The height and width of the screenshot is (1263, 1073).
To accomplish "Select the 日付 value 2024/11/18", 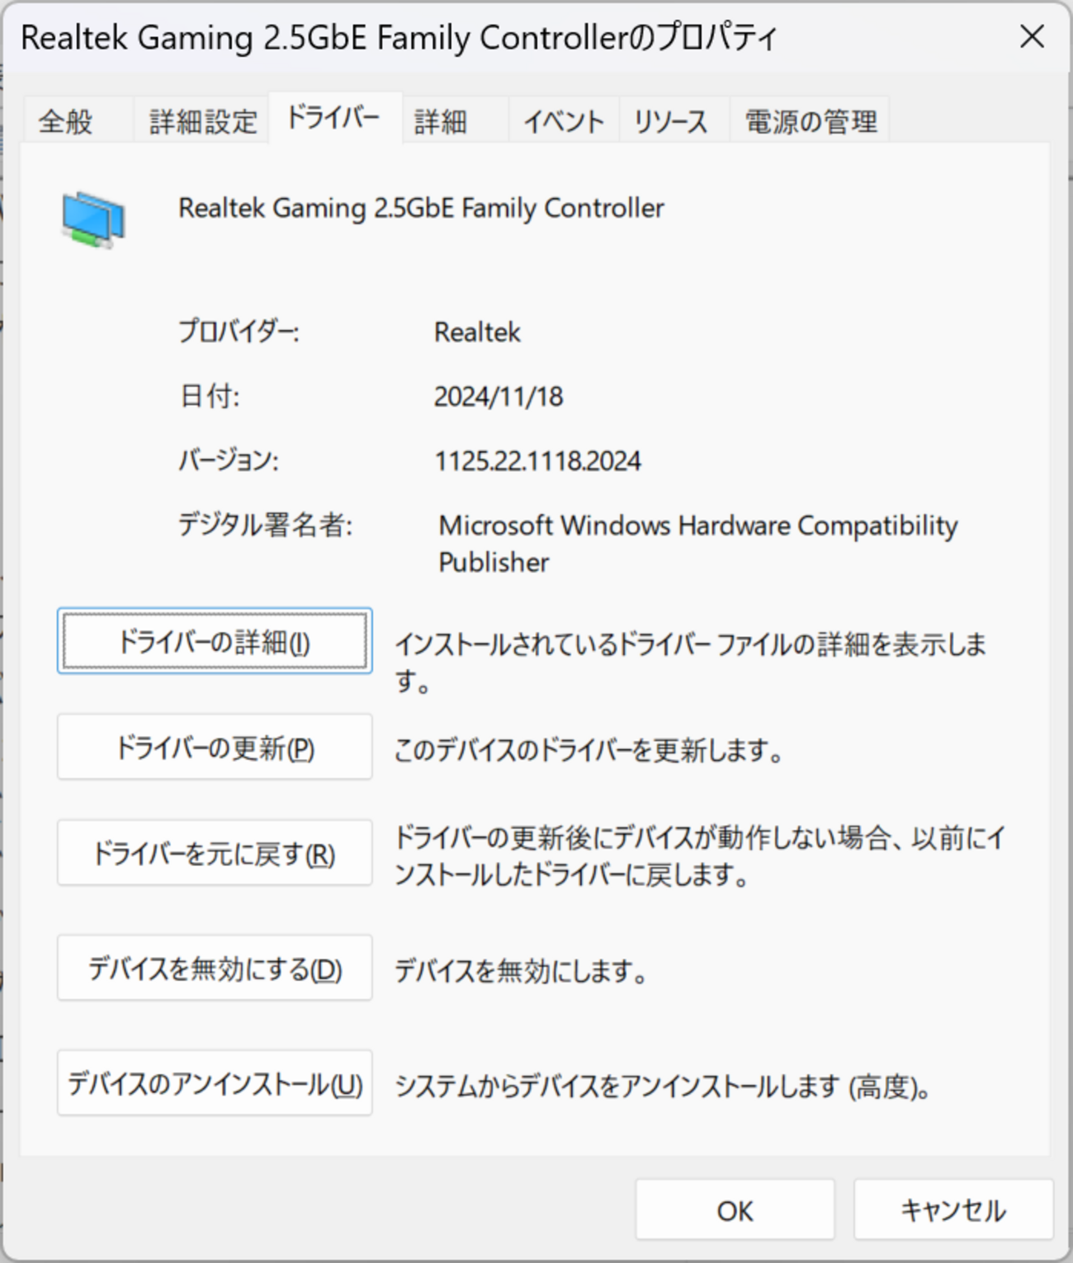I will [498, 396].
